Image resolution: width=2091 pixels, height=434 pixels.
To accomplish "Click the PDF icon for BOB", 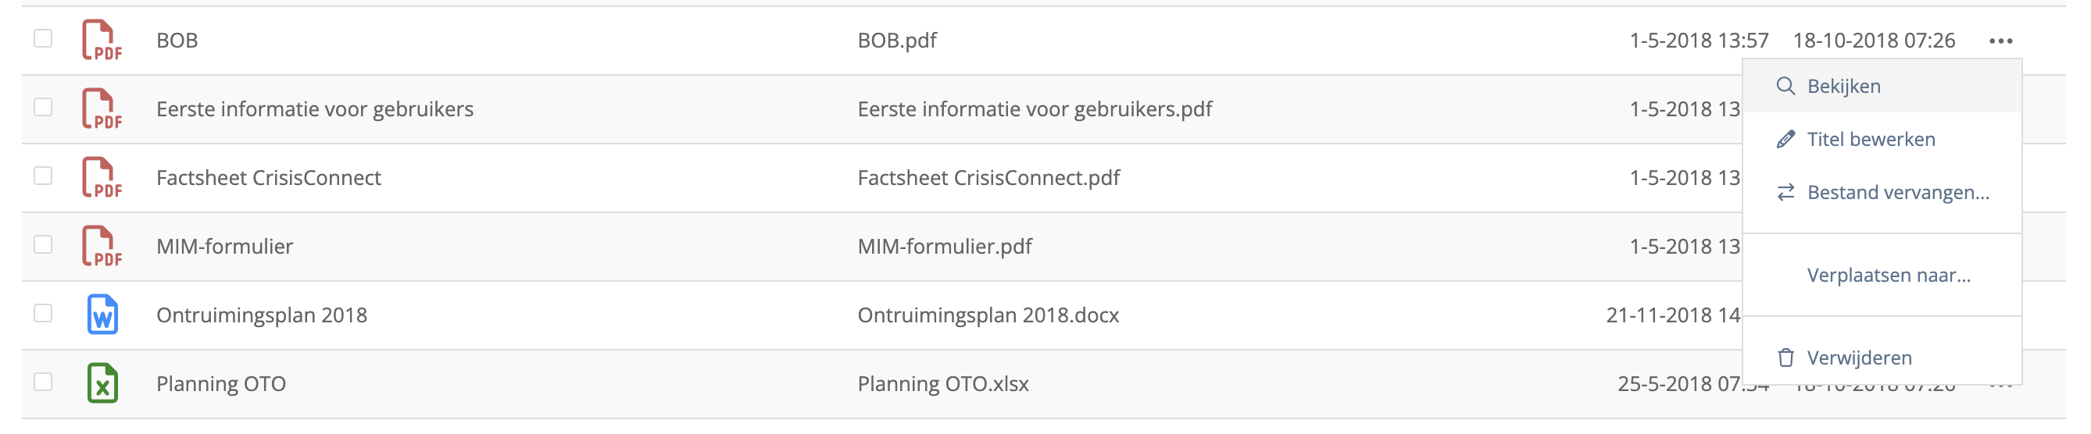I will coord(102,41).
